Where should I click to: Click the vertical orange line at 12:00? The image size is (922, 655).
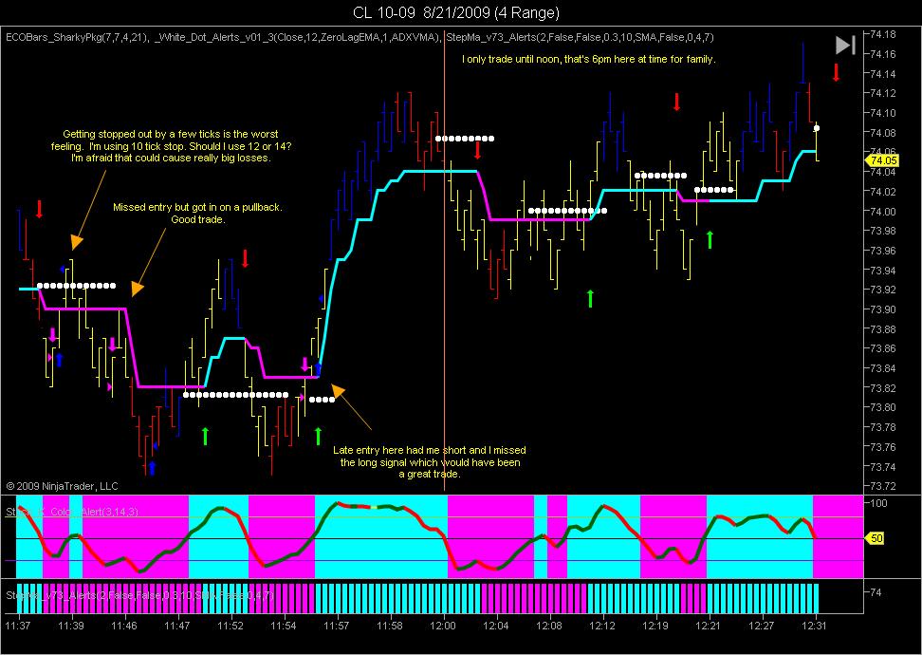click(x=444, y=259)
